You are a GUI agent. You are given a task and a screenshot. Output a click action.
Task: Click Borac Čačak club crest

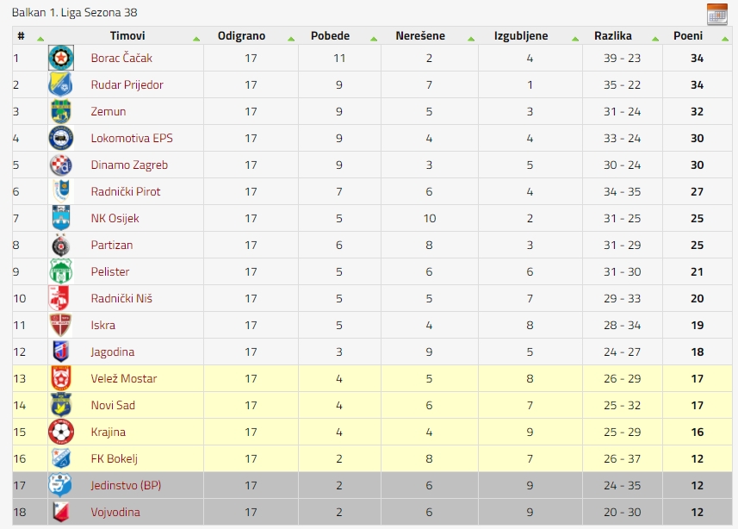pos(61,58)
